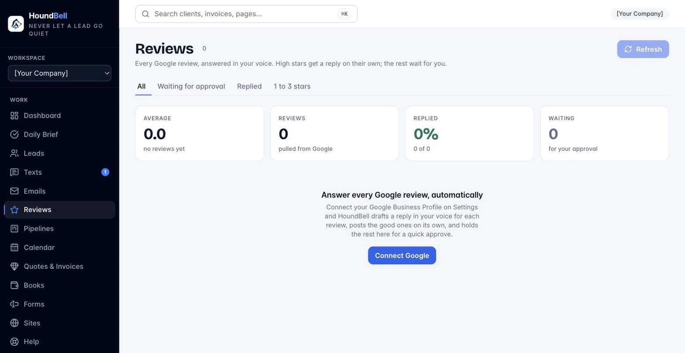Click the Refresh button
The width and height of the screenshot is (685, 353).
point(643,49)
